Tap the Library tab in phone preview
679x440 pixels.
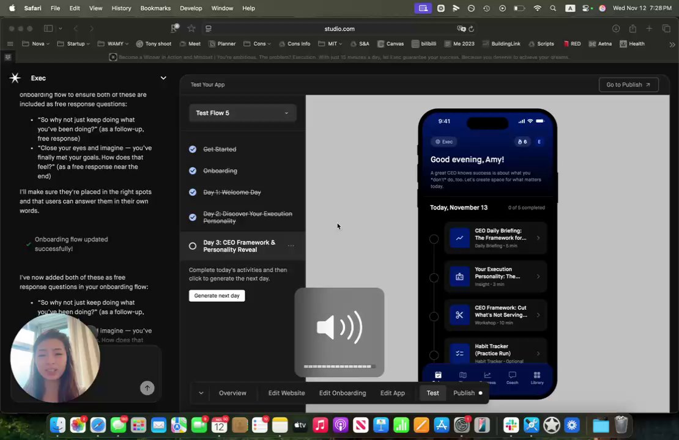pos(537,377)
